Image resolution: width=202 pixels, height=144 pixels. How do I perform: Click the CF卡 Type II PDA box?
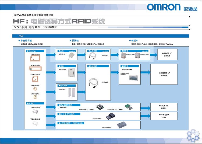pyautogui.click(x=164, y=116)
